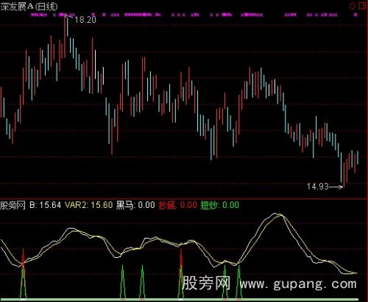
Task: Click the red diamond icon at chart corner
Action: click(353, 6)
